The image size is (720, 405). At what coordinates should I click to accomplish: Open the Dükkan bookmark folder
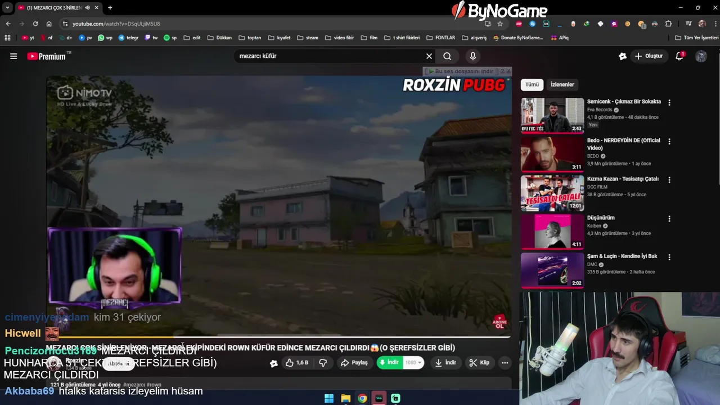coord(219,38)
